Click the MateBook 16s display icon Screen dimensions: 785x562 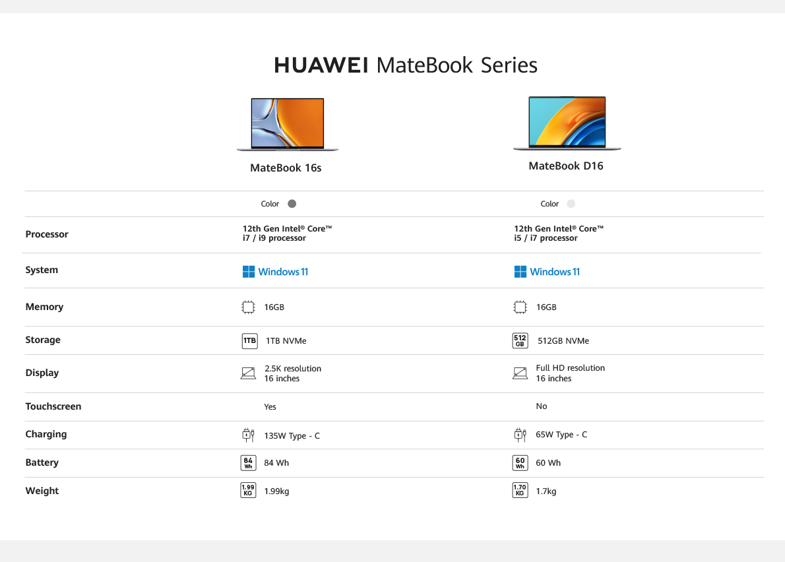click(248, 373)
